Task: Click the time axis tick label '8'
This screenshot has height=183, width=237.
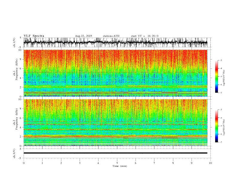Action: 173,163
